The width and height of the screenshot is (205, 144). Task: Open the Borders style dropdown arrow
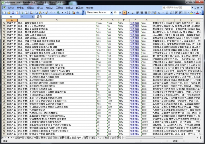point(188,13)
